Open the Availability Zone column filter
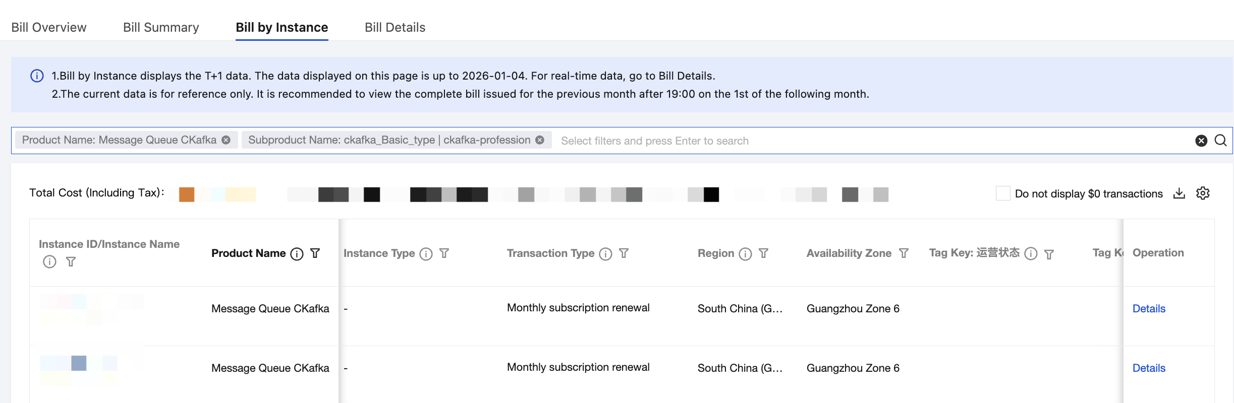Screen dimensions: 1234x403 (904, 253)
